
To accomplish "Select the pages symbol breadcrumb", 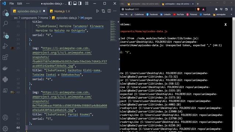I will click(88, 18).
